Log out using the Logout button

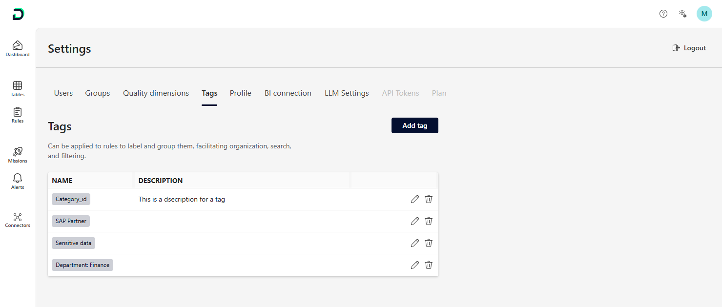(x=689, y=48)
